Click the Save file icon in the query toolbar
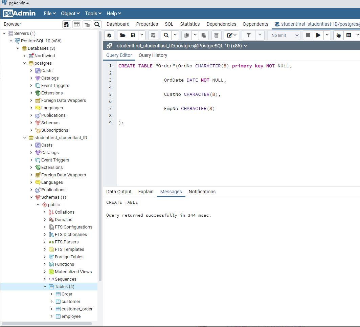Screen dimensions: 360x327 coord(133,35)
